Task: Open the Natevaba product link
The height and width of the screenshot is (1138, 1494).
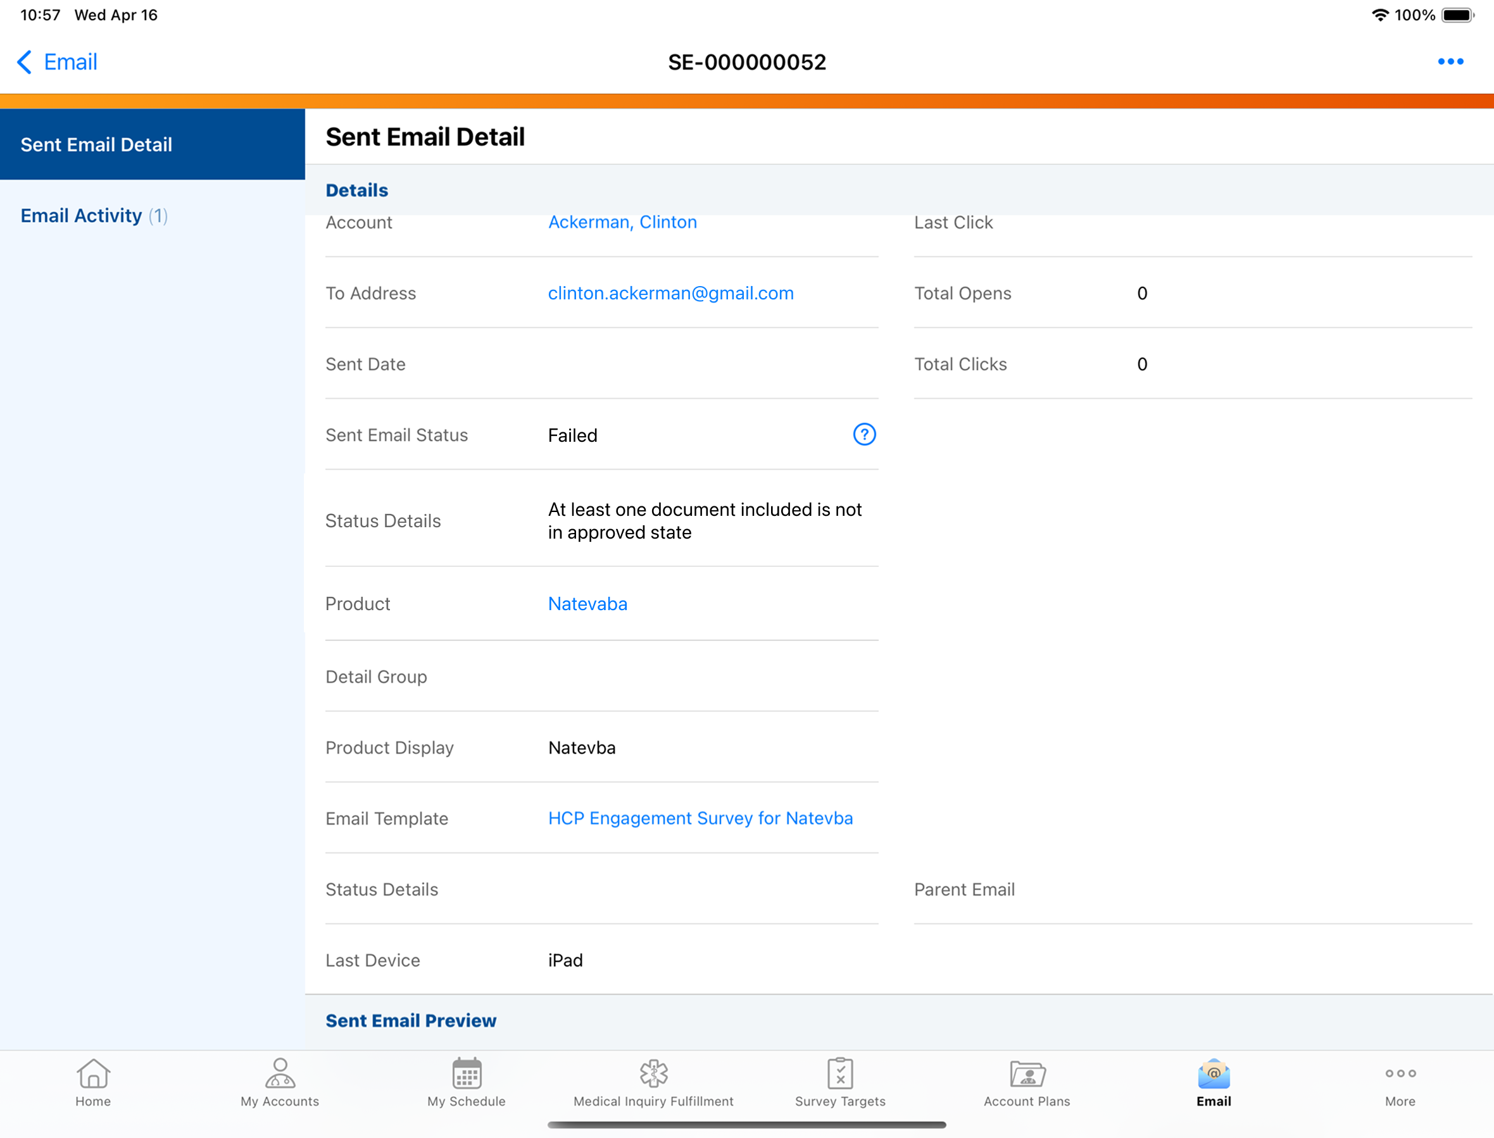Action: tap(587, 604)
